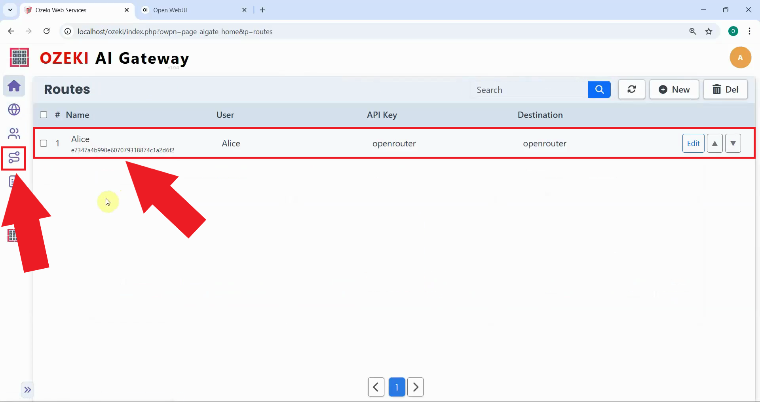The width and height of the screenshot is (760, 402).
Task: Delete selected routes using the Del button
Action: point(726,89)
